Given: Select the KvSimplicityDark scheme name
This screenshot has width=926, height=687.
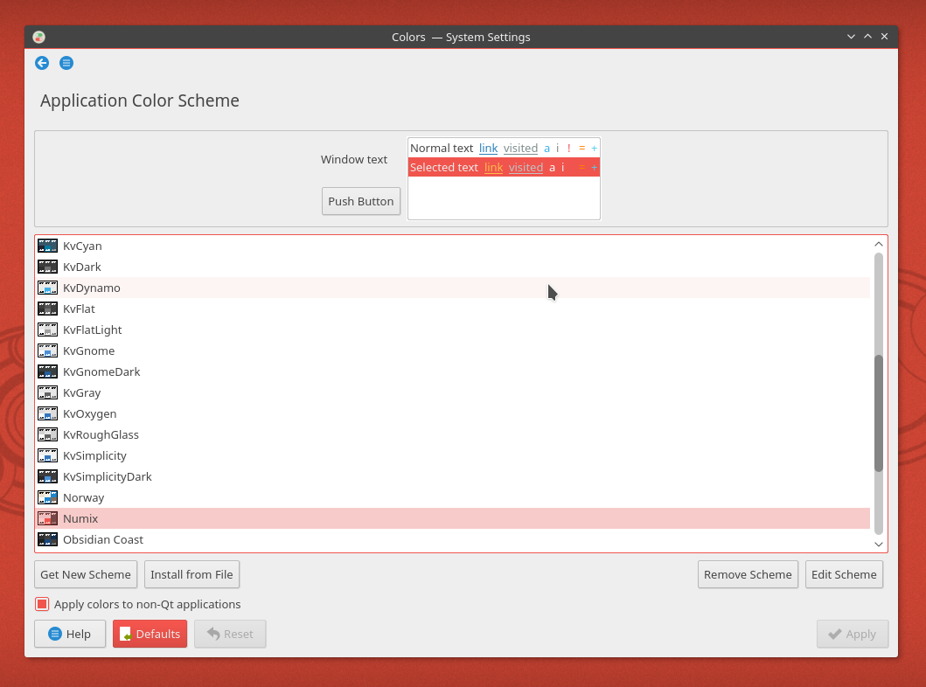Looking at the screenshot, I should click(x=108, y=476).
